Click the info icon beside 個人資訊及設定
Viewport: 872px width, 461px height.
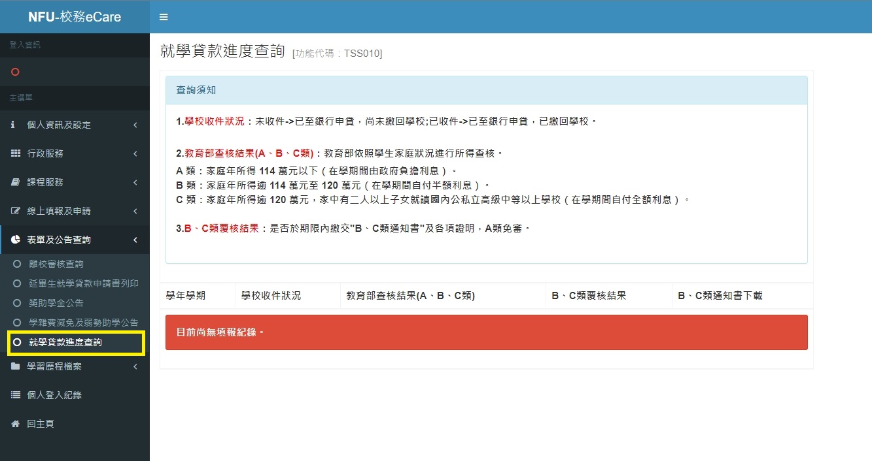click(x=14, y=125)
